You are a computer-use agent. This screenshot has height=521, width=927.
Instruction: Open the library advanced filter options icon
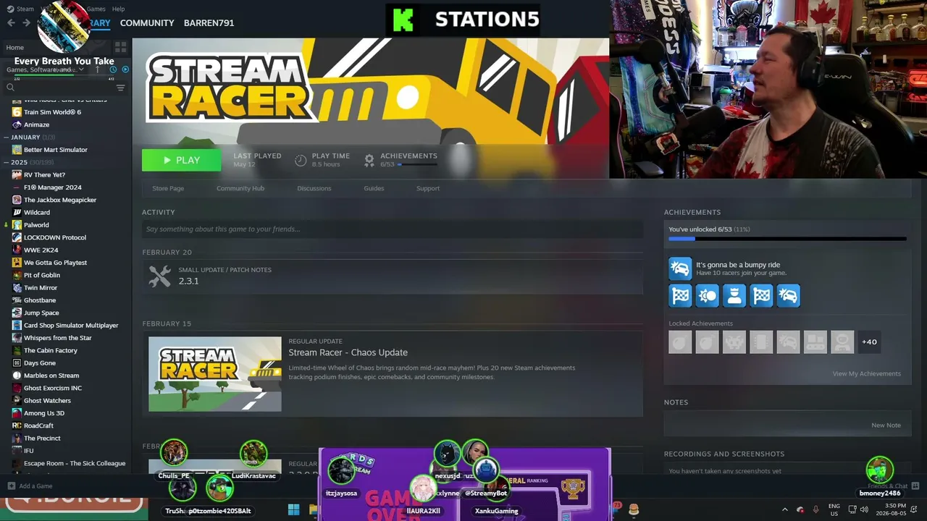(x=121, y=88)
